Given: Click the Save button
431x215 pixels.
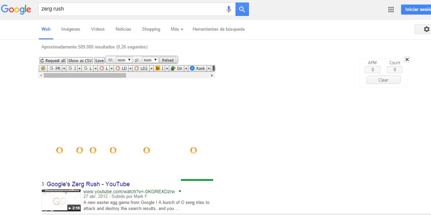Looking at the screenshot, I should tap(99, 61).
